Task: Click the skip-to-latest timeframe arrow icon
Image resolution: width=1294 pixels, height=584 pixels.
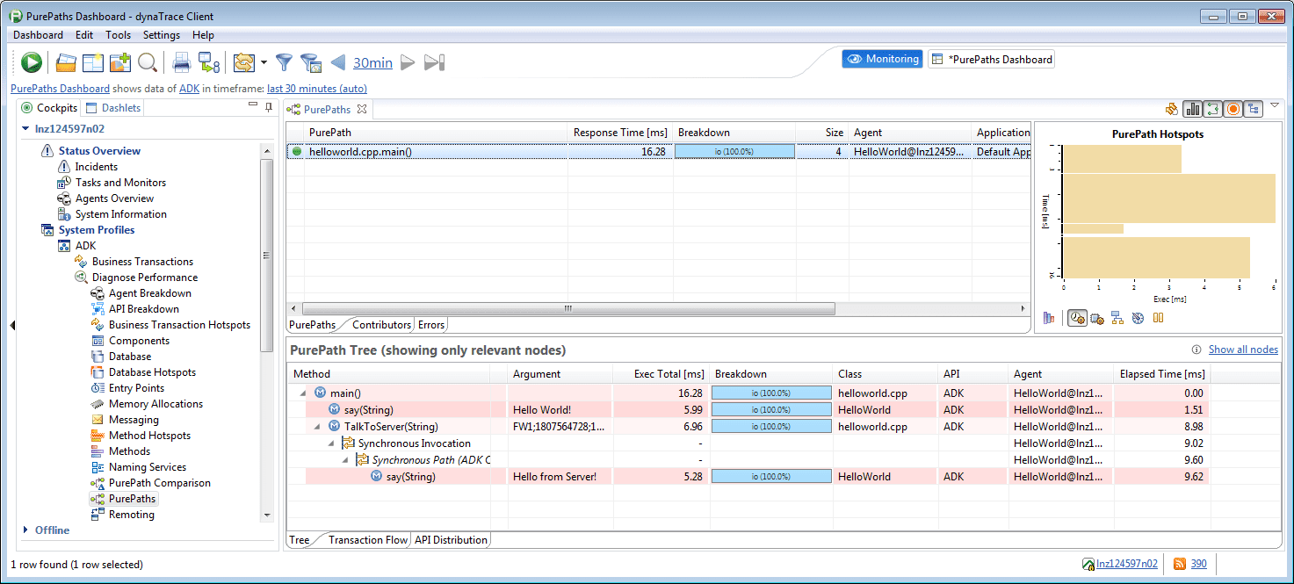Action: (435, 62)
